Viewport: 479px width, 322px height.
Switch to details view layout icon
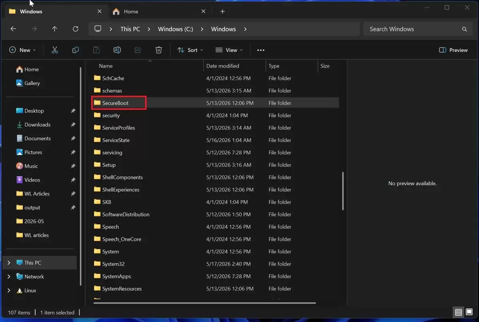pos(458,312)
